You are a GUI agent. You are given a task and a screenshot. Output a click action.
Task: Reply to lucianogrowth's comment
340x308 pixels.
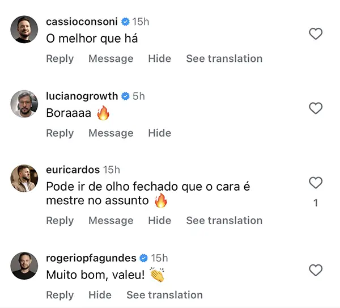tap(59, 133)
